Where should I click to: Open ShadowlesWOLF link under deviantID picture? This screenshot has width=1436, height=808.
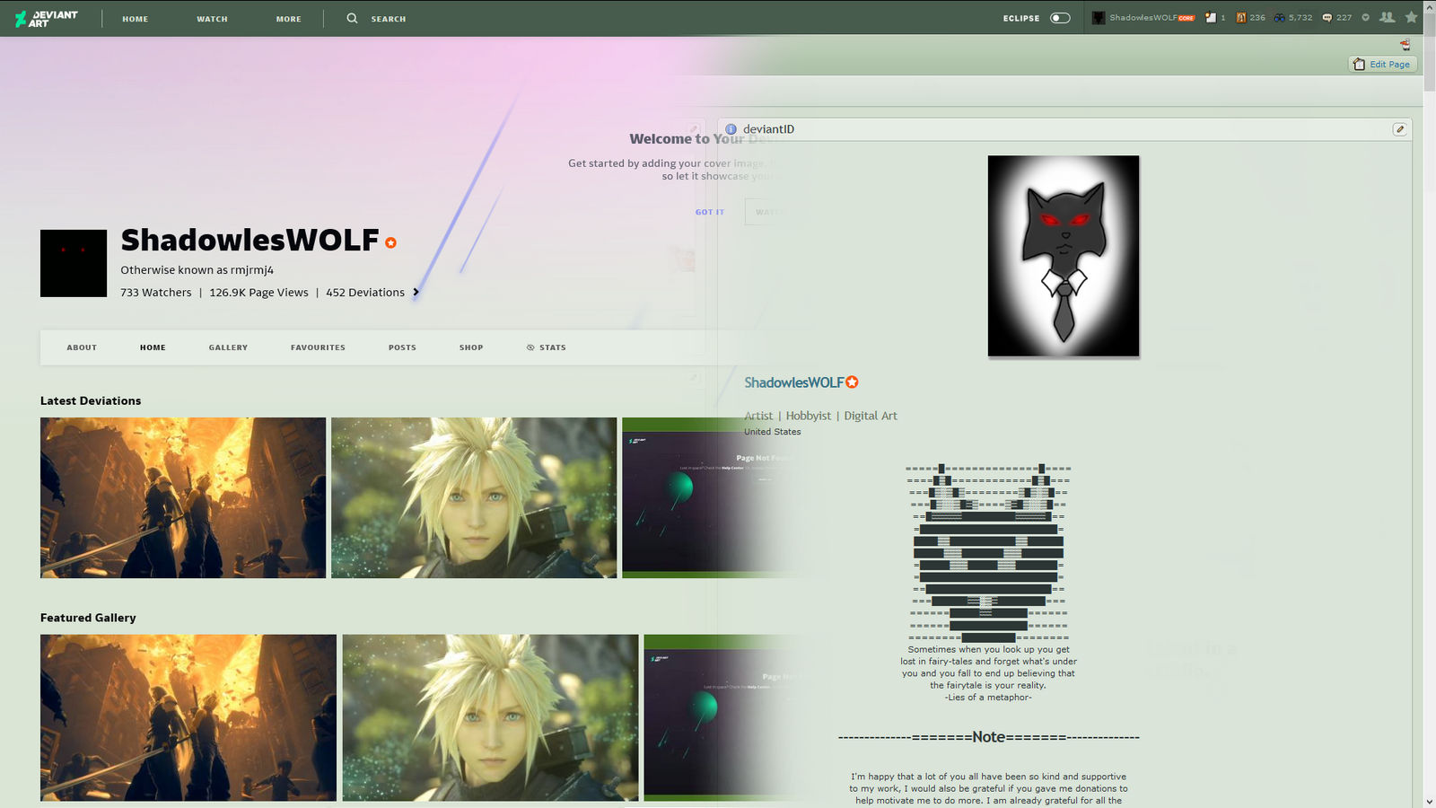793,382
